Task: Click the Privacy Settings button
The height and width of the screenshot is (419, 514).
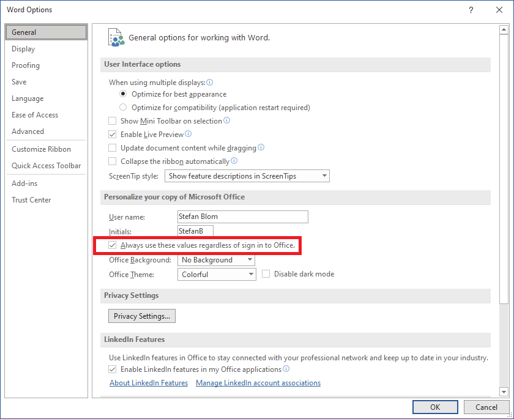Action: click(x=142, y=316)
